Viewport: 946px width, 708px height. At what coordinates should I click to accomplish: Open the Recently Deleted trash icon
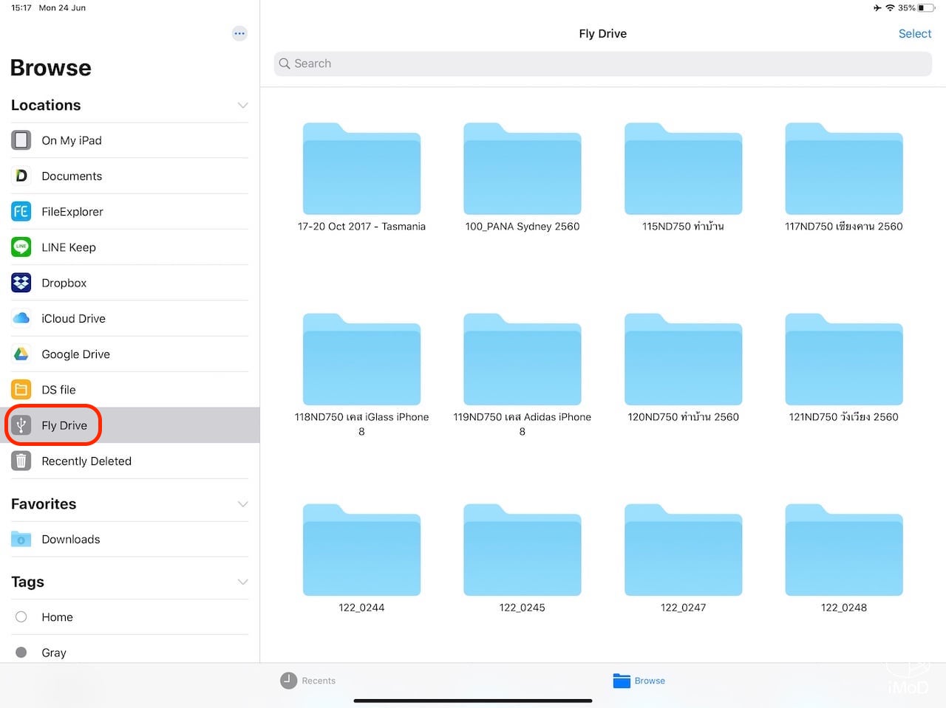click(x=21, y=461)
